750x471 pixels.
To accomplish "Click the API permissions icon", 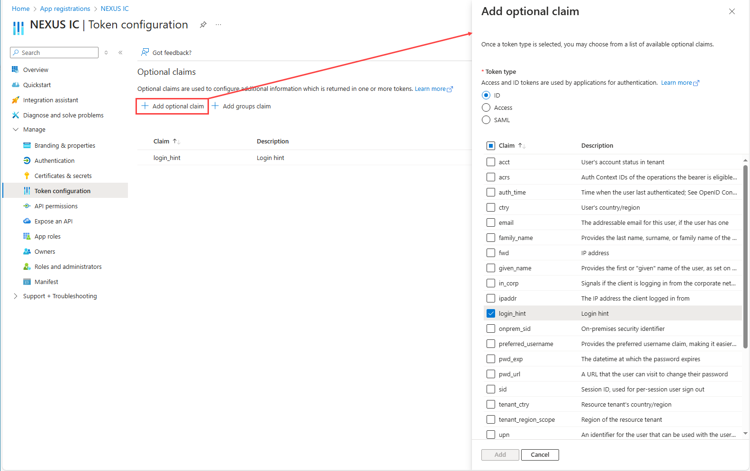I will [27, 206].
